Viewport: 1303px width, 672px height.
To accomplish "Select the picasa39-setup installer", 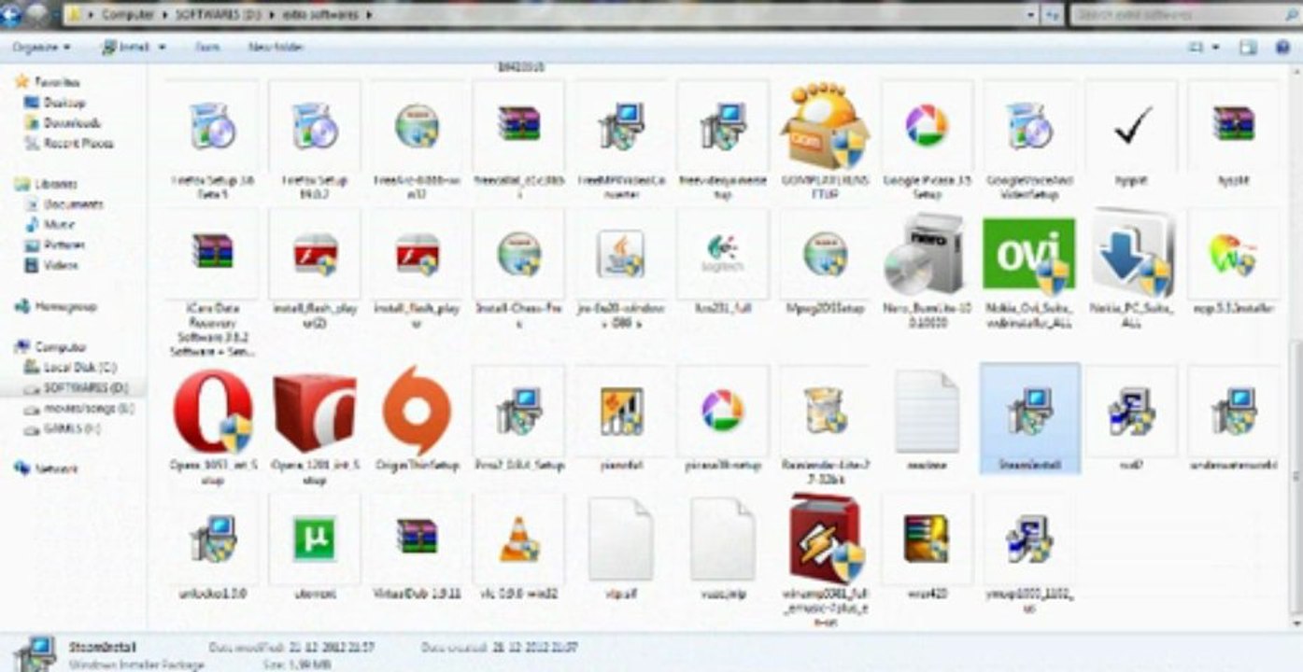I will click(723, 411).
